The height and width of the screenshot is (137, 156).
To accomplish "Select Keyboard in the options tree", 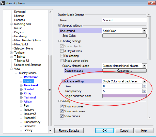I will point(20,12).
